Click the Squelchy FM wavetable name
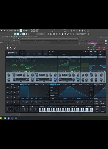The width and height of the screenshot is (108, 149). [23, 59]
